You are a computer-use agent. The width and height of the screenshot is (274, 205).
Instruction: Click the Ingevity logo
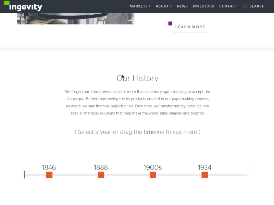pos(22,6)
